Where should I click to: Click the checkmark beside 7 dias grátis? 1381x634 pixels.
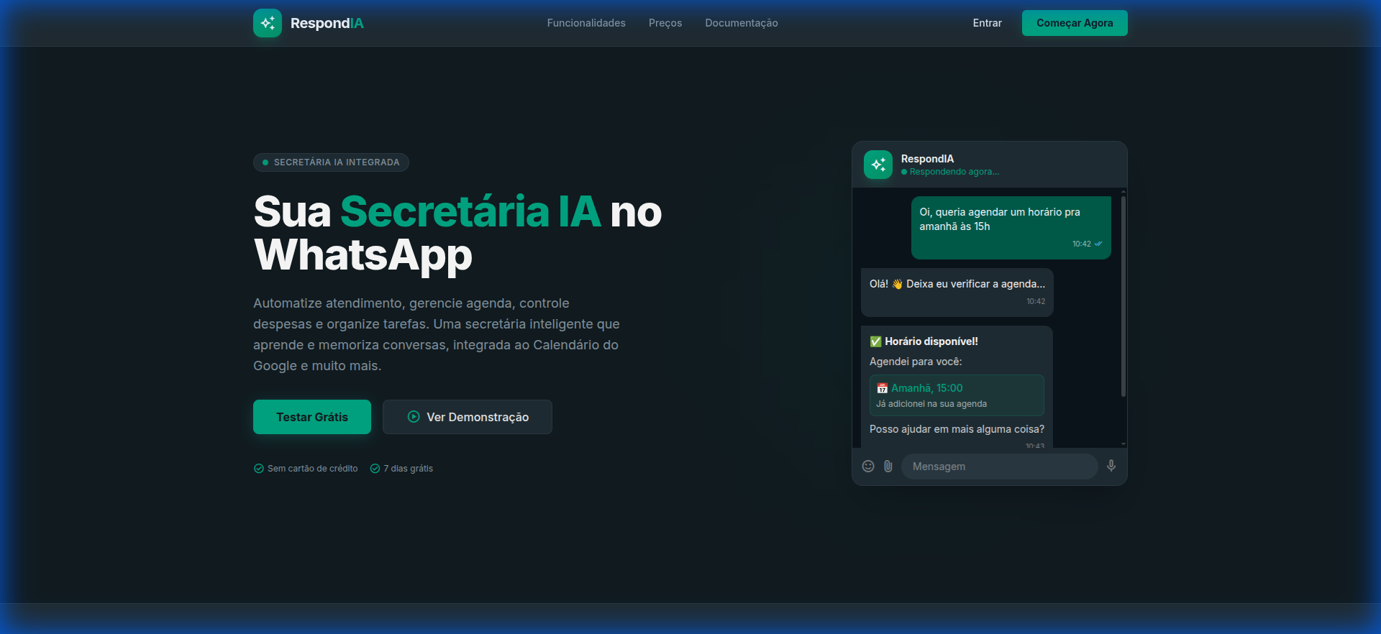click(375, 469)
